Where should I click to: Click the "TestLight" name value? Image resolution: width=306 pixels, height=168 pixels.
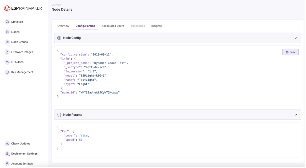(87, 80)
